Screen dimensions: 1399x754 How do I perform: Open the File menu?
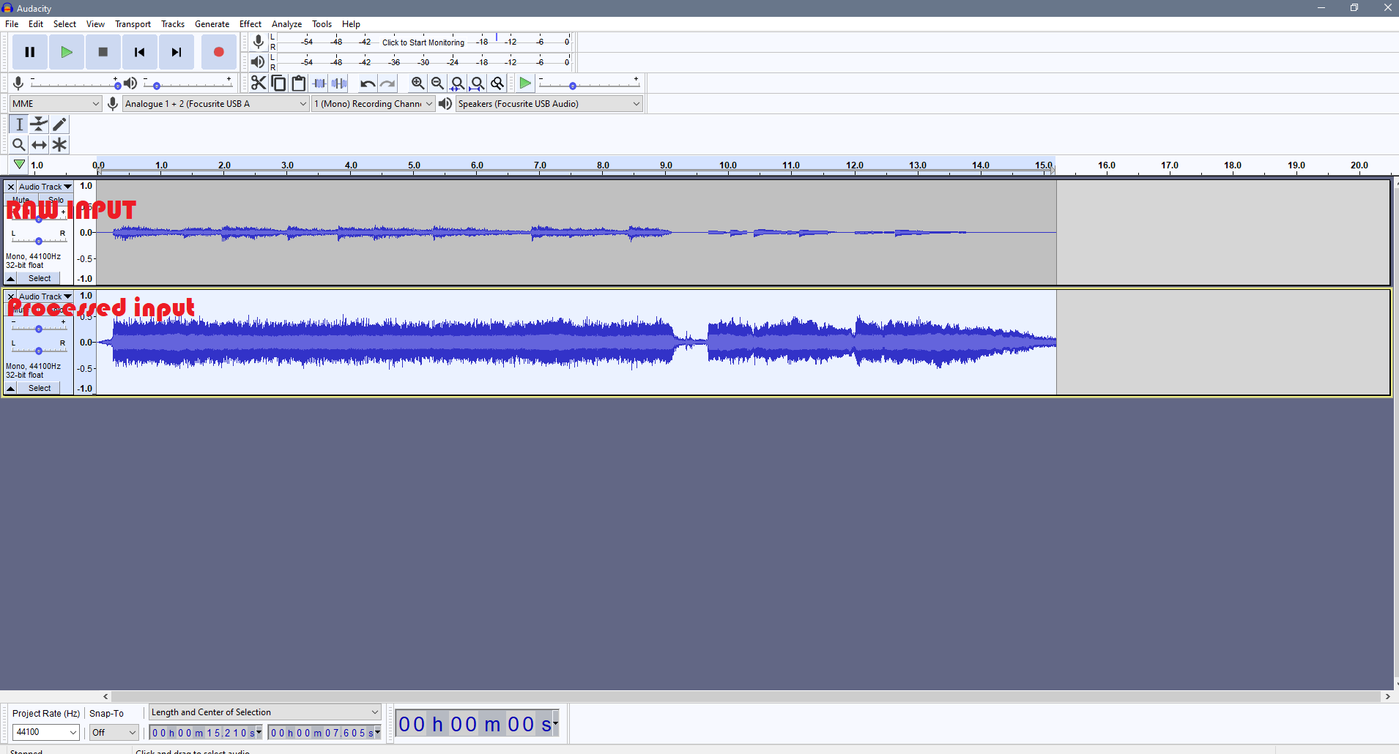[x=12, y=24]
